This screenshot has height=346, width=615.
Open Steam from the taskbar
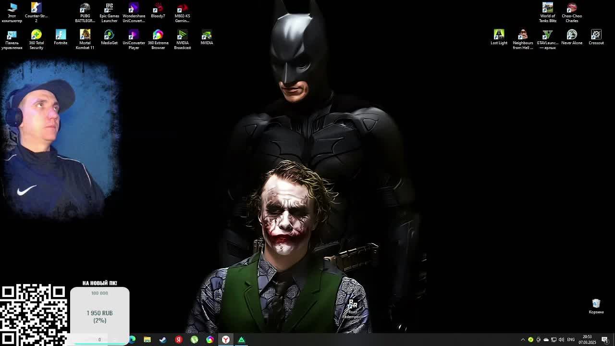163,340
